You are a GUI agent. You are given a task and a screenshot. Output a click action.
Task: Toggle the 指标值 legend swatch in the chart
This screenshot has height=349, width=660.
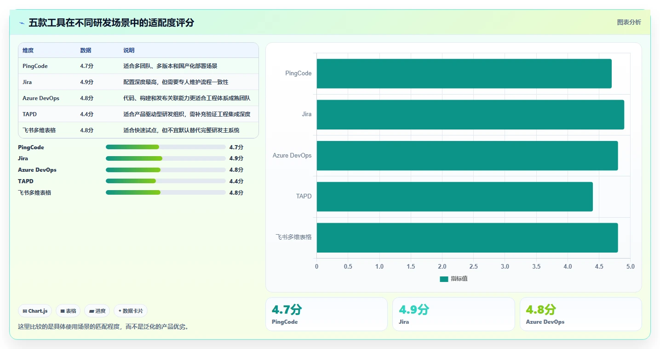(444, 279)
